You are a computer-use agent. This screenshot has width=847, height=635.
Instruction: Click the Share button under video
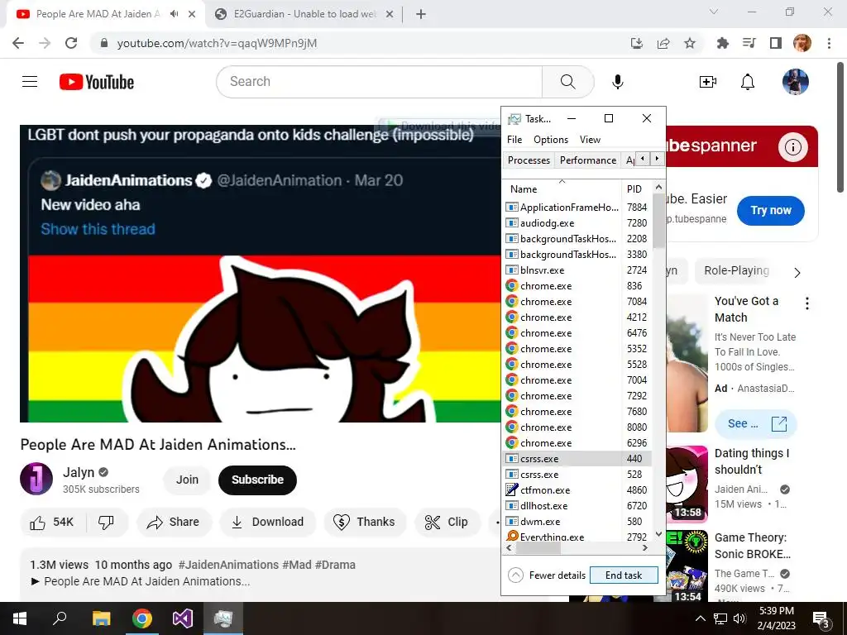coord(173,523)
